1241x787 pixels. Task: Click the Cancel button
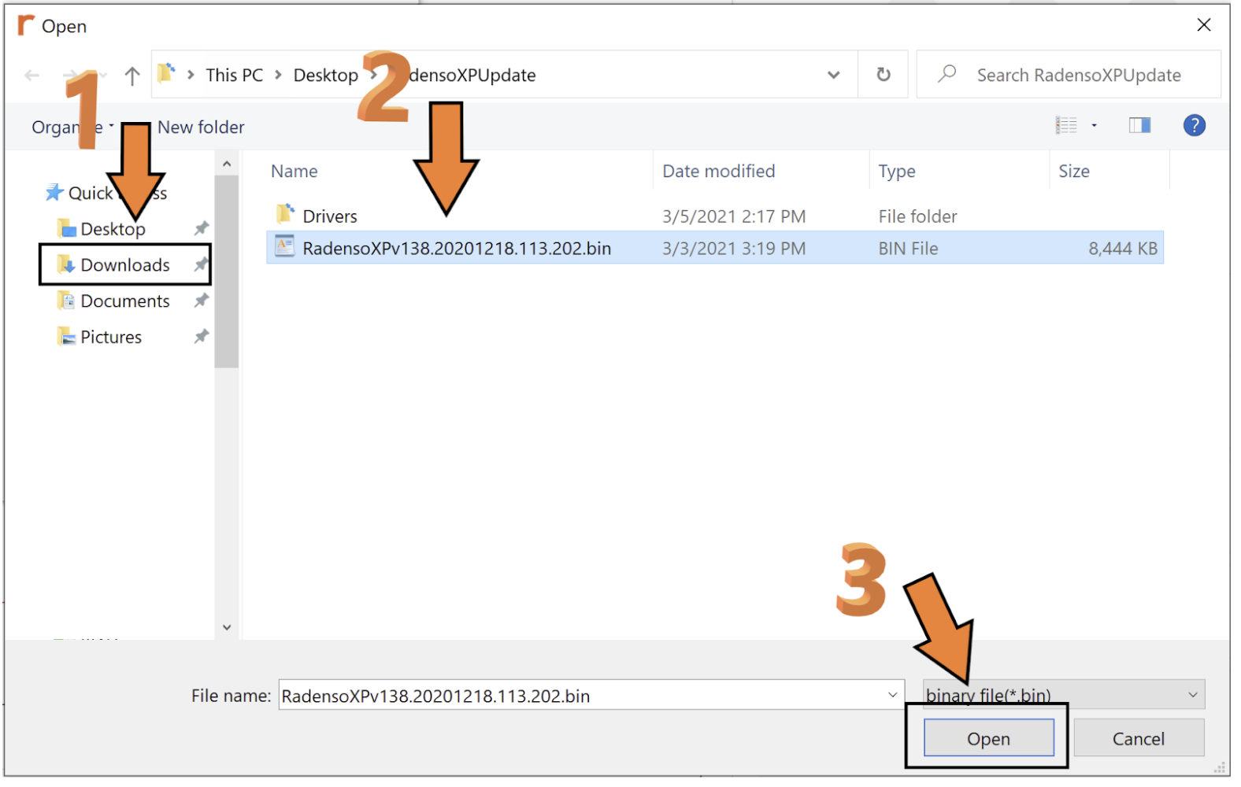pos(1138,739)
